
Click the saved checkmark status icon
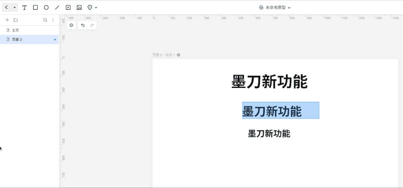(261, 8)
